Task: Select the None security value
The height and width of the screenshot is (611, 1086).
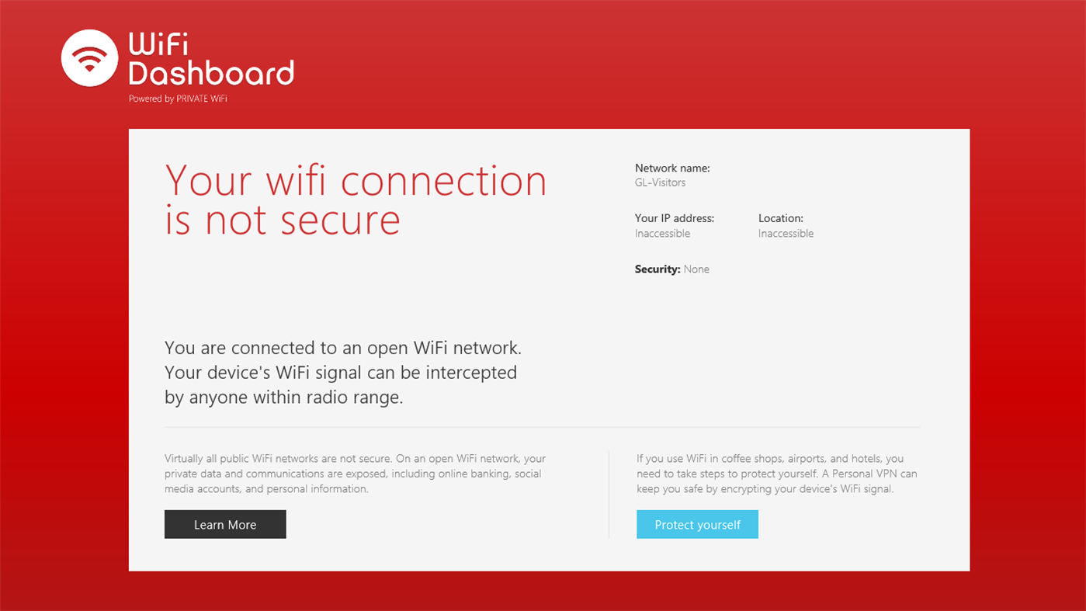Action: point(696,269)
